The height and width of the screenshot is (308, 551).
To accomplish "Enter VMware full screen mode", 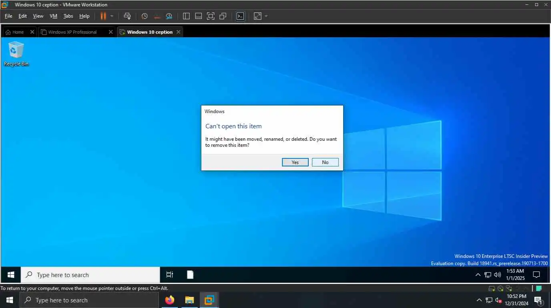I will click(x=211, y=16).
